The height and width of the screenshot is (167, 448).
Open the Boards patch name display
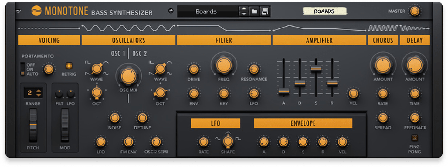coord(206,11)
